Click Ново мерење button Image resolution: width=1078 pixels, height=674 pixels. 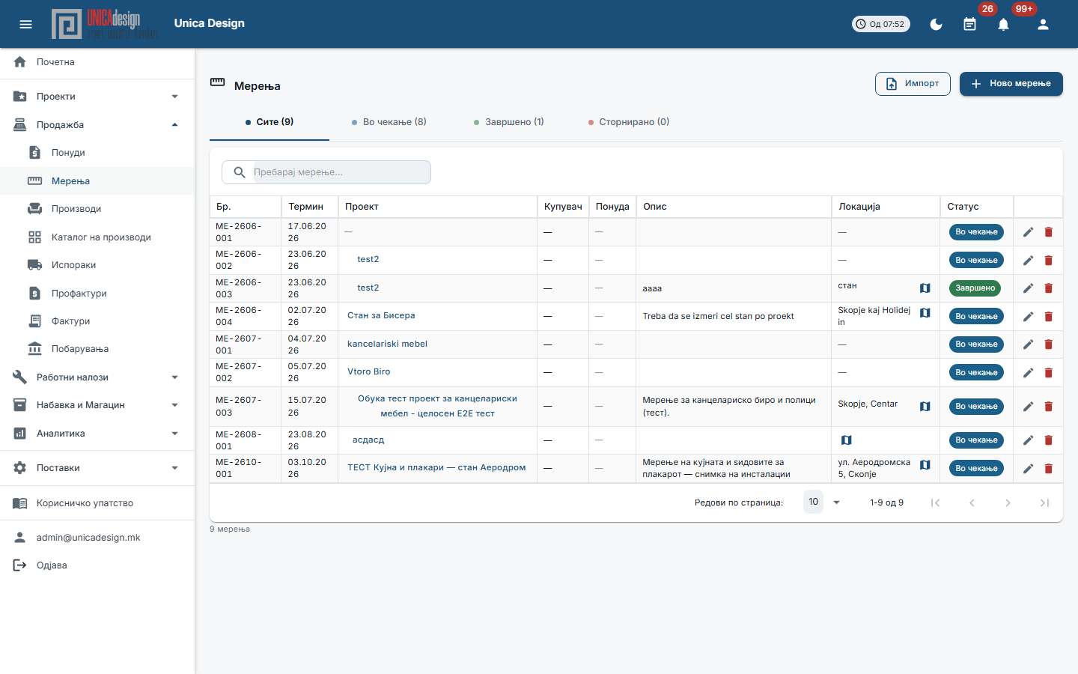tap(1011, 84)
